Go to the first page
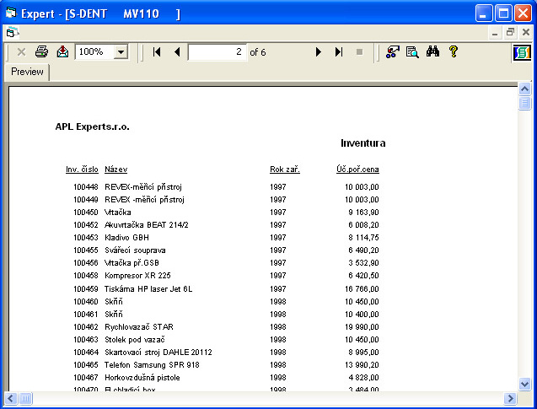This screenshot has height=409, width=537. click(157, 51)
